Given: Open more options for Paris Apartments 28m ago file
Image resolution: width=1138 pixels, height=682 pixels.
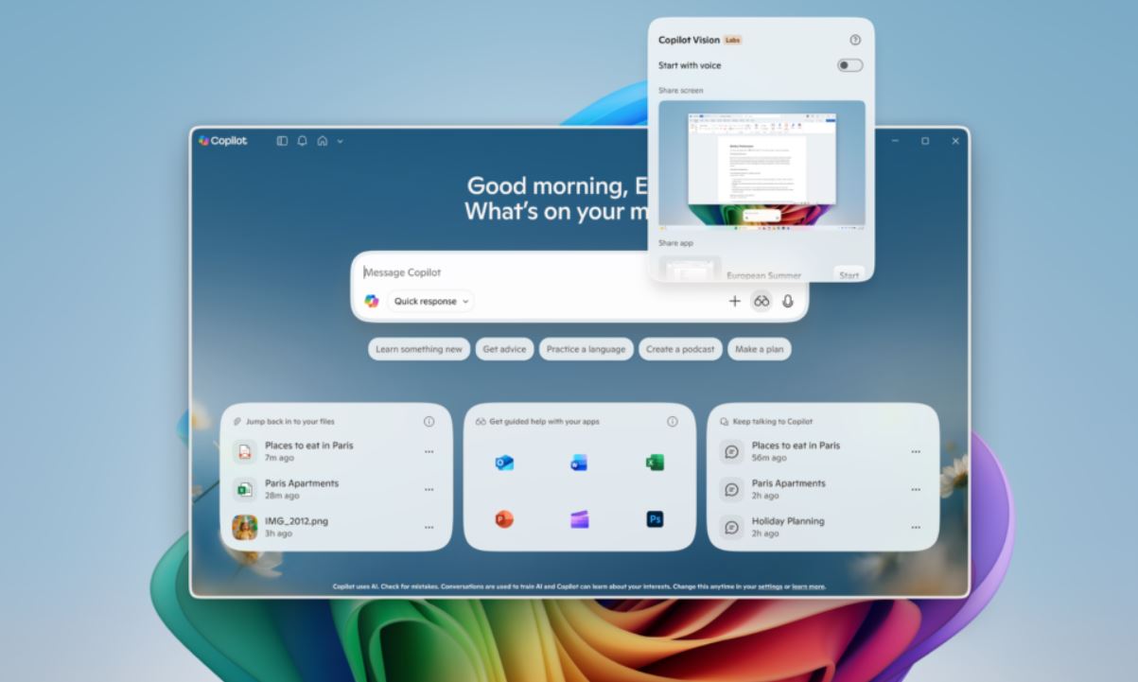Looking at the screenshot, I should (x=429, y=490).
